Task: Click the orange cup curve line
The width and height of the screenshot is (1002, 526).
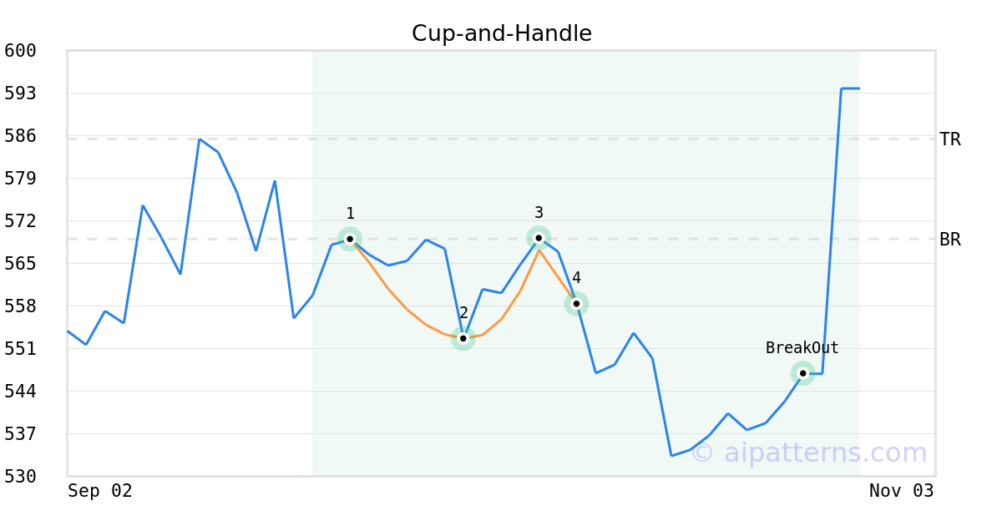Action: (405, 307)
